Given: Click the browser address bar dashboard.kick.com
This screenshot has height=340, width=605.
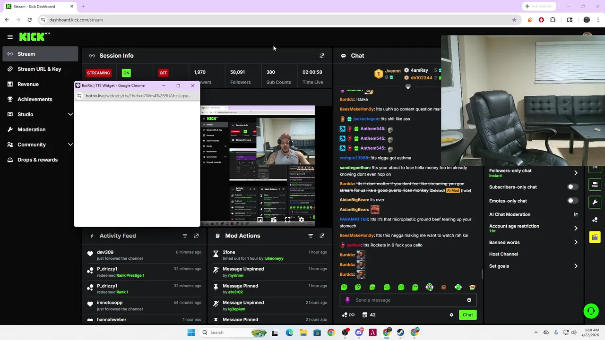Looking at the screenshot, I should (x=279, y=20).
